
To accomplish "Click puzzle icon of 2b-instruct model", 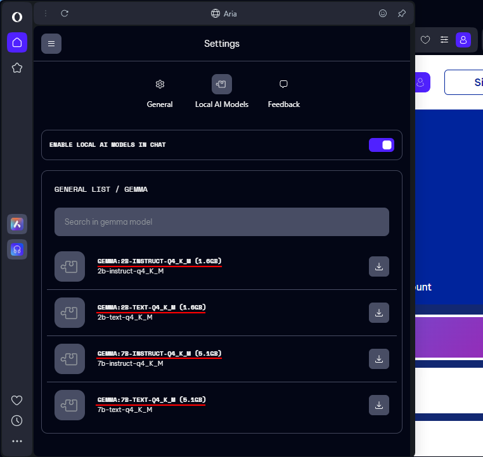I will pyautogui.click(x=70, y=266).
